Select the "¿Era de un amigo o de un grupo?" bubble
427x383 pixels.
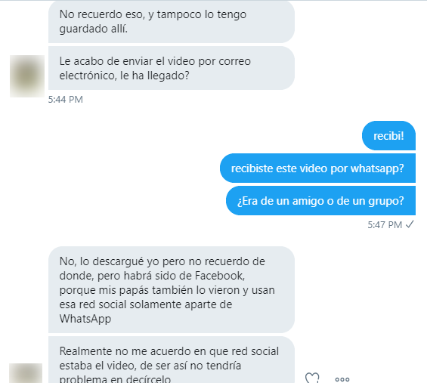tap(320, 201)
